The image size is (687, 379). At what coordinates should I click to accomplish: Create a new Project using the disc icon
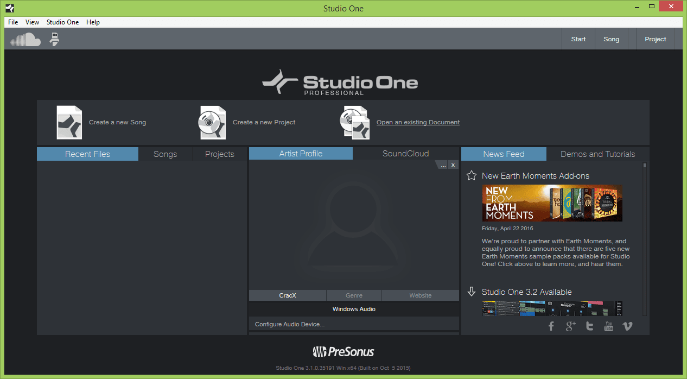point(212,122)
